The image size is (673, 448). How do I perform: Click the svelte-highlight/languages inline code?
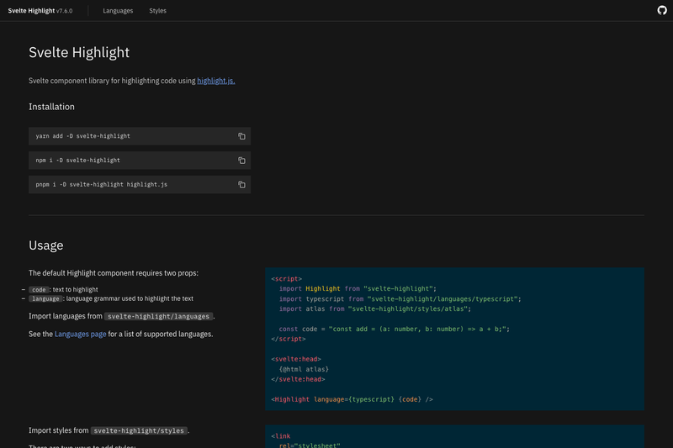tap(158, 316)
